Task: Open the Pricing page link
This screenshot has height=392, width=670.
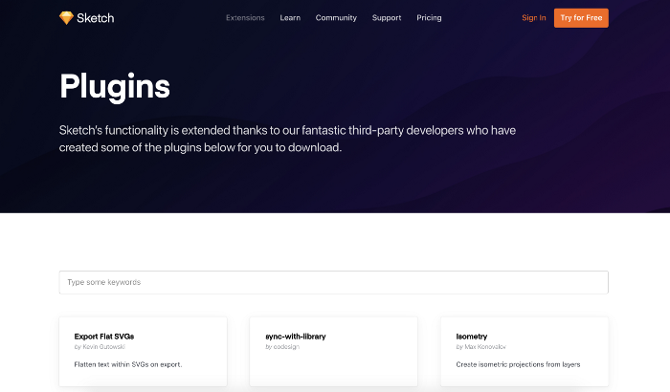Action: coord(429,17)
